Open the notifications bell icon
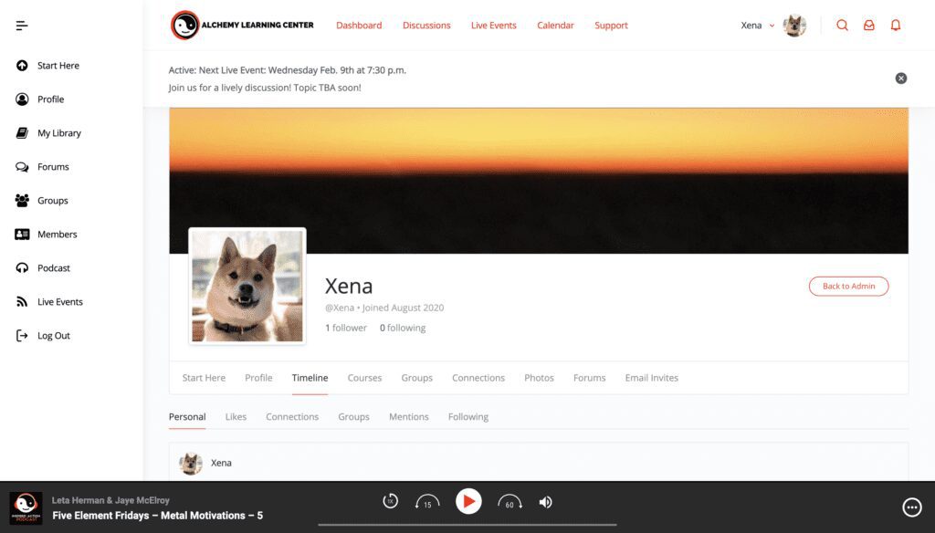Screen dimensions: 935x533 [x=896, y=26]
